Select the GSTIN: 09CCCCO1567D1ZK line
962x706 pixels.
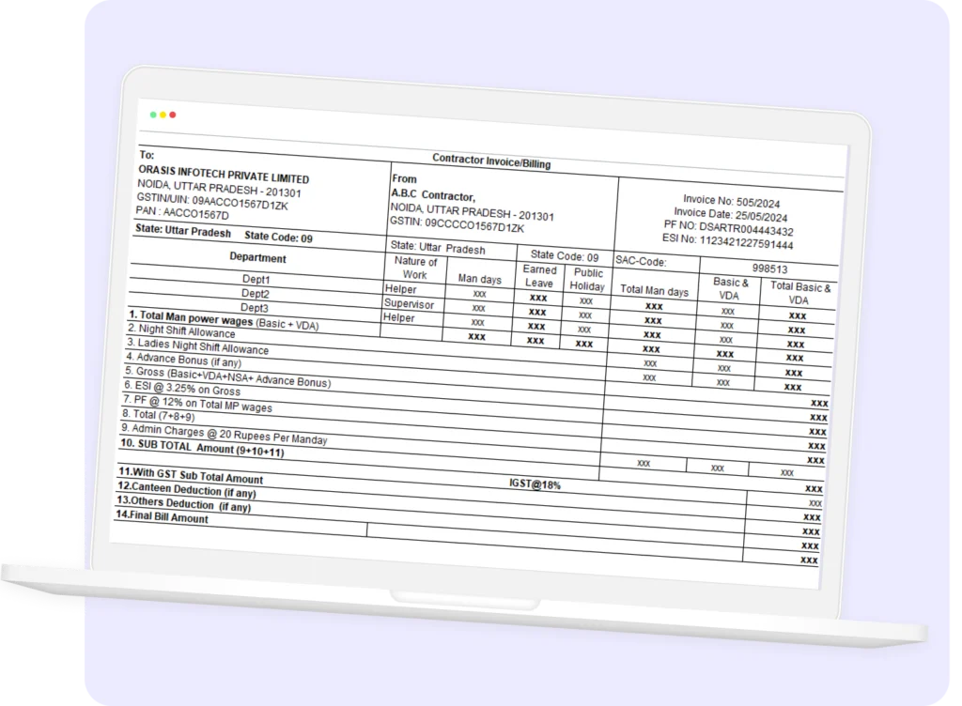(x=457, y=224)
